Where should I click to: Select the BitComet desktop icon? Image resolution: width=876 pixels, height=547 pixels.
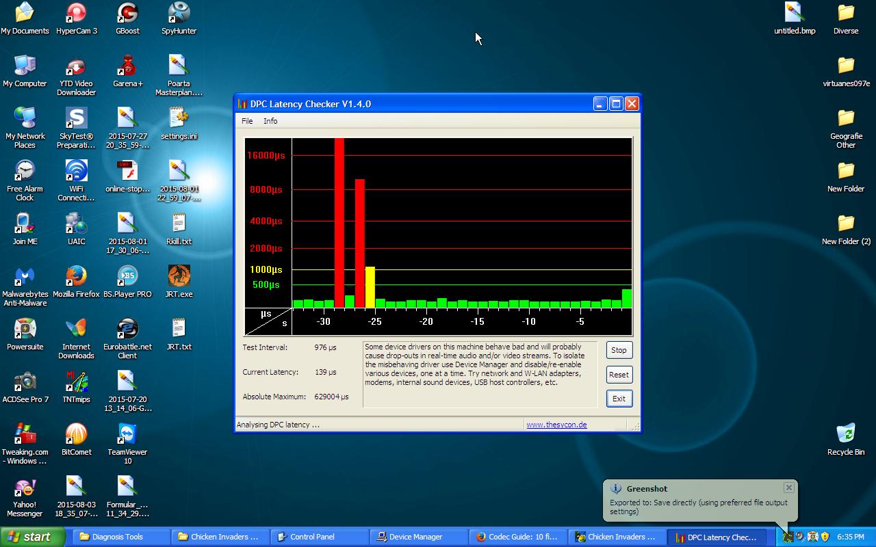[x=76, y=435]
